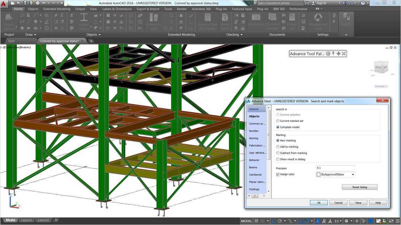Viewport: 401px width, 225px height.
Task: Click the New file quick access icon
Action: [13, 3]
